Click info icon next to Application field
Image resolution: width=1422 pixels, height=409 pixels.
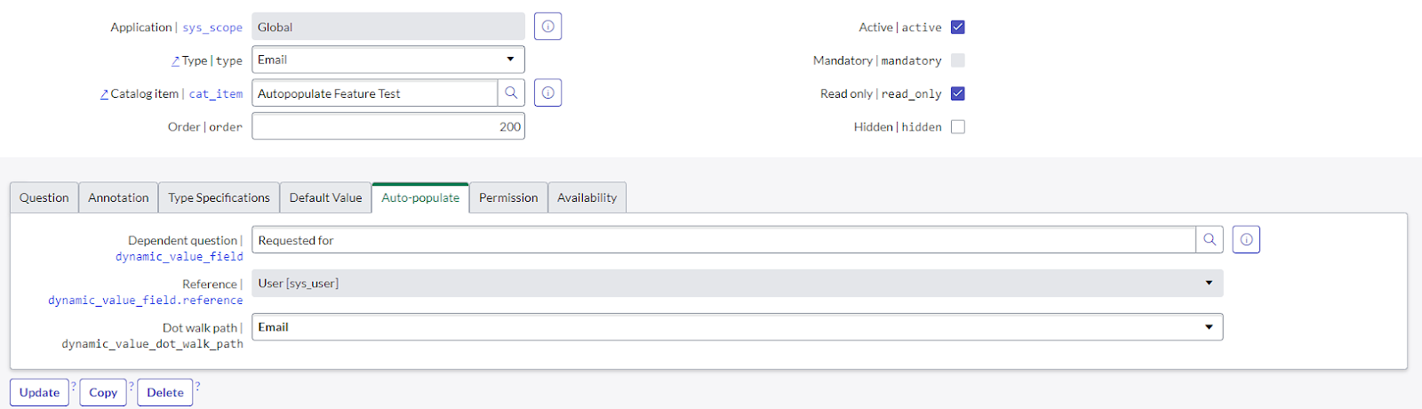[547, 27]
